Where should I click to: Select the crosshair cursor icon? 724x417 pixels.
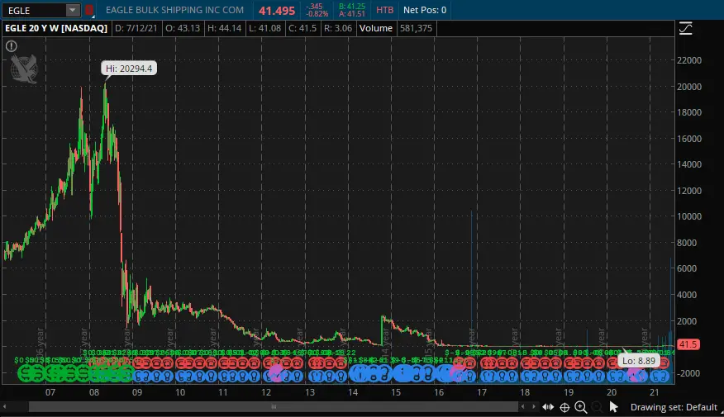564,407
